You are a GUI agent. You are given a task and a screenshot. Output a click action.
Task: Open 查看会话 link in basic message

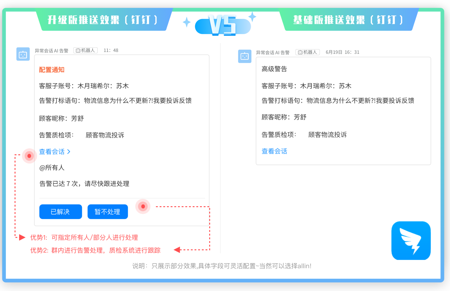tap(274, 151)
